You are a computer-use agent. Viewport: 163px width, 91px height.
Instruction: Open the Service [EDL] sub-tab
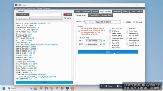point(107,15)
